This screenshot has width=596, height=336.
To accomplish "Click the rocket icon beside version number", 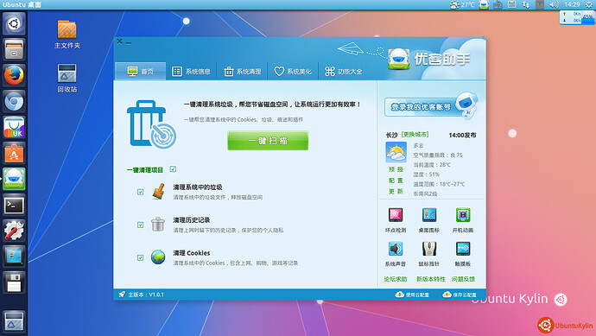I will [x=122, y=295].
